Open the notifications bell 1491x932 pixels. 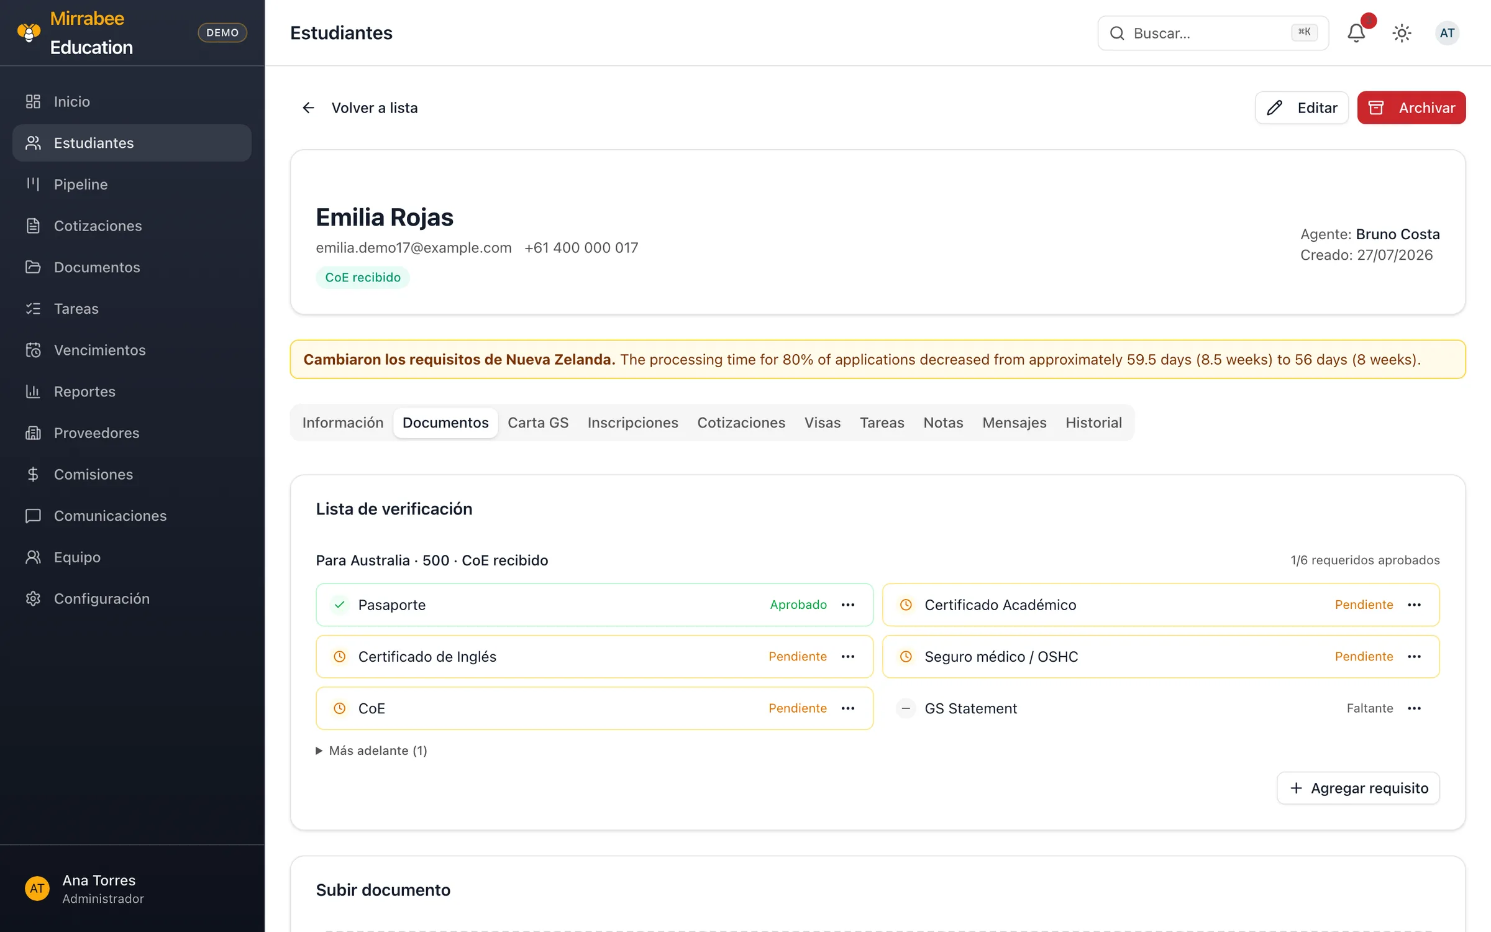(x=1356, y=33)
